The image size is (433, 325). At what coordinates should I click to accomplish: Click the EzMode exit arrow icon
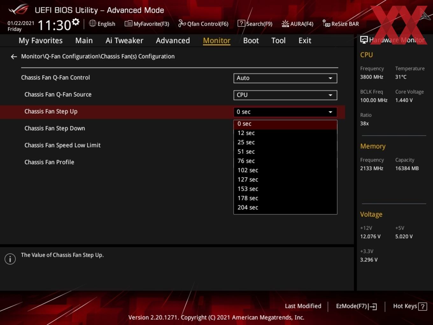(373, 307)
